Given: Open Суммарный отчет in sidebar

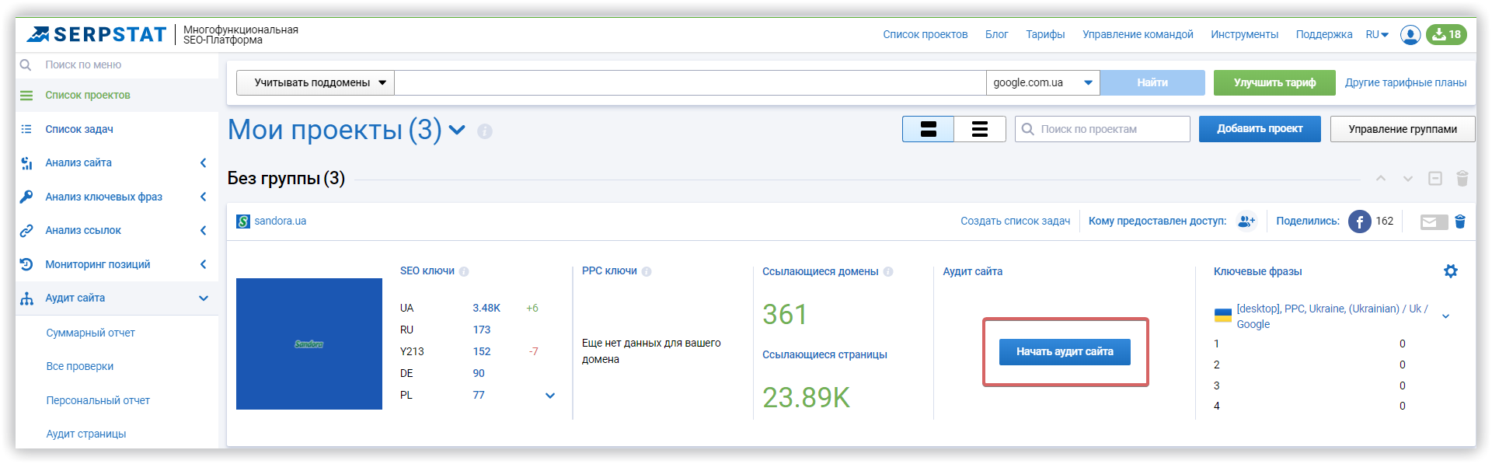Looking at the screenshot, I should click(90, 333).
